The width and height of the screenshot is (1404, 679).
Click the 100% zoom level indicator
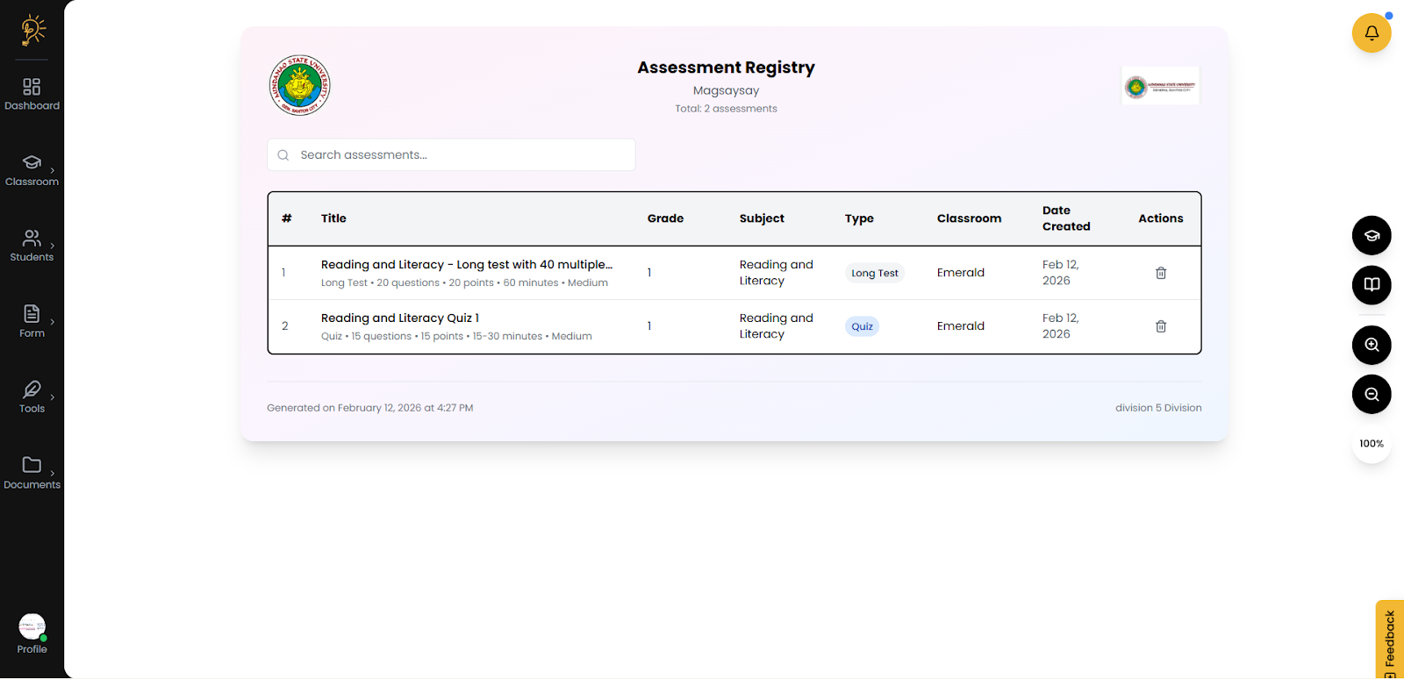(x=1371, y=444)
